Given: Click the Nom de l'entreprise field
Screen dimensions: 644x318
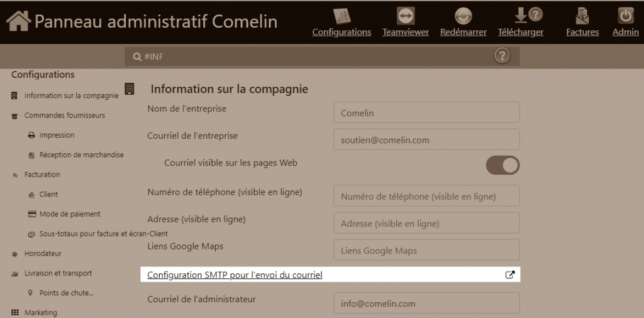Looking at the screenshot, I should point(427,112).
